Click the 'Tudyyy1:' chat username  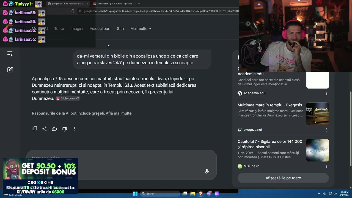tap(24, 4)
